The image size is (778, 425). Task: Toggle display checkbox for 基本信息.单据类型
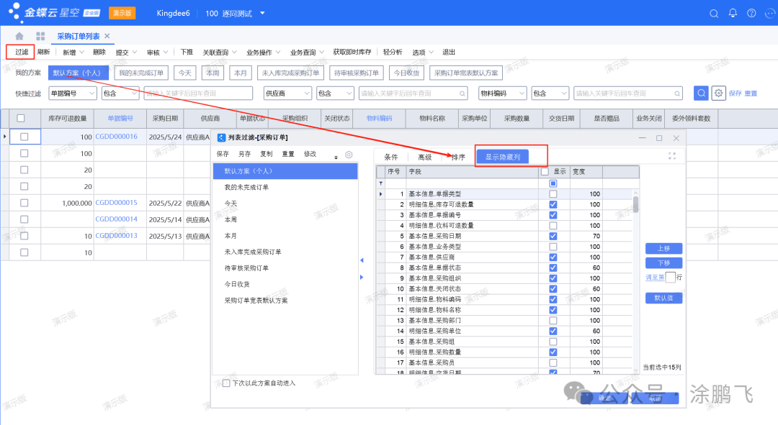click(553, 194)
